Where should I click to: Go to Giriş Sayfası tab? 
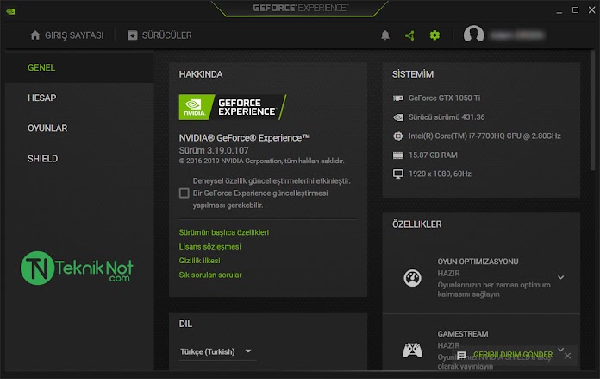(67, 35)
